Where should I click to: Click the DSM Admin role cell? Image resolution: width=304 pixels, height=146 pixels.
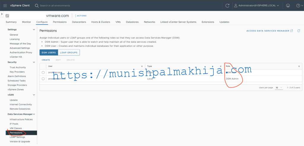[232, 79]
